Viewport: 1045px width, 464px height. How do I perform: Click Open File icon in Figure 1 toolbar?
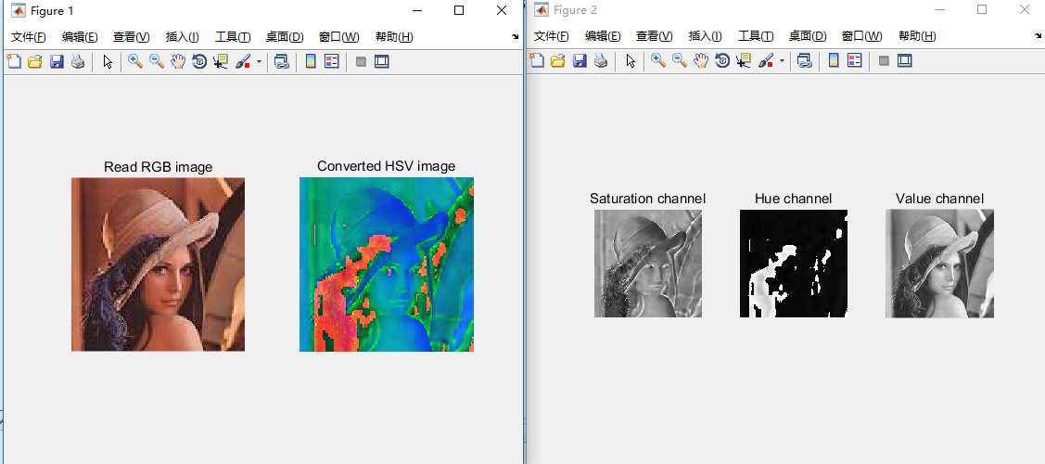point(34,62)
